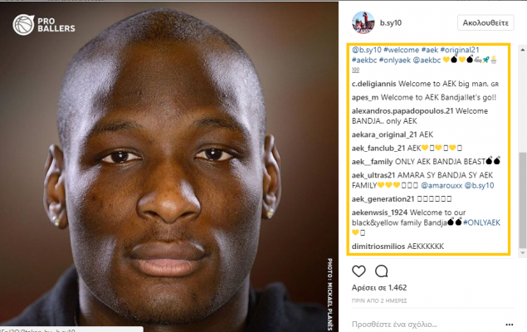
Task: Open the @aekbc mention in caption
Action: pos(427,60)
